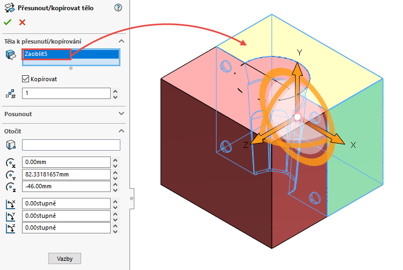This screenshot has height=270, width=403.
Task: Click the triad Y axis arrow
Action: point(297,69)
